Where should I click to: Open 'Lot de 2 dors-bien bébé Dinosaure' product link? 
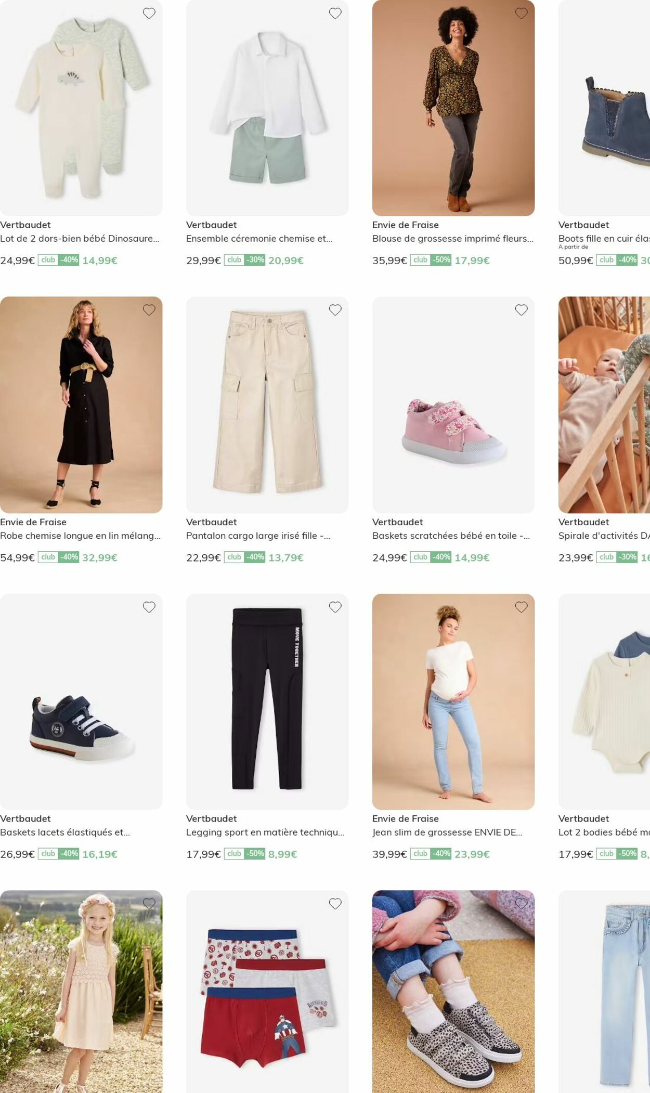(x=80, y=239)
